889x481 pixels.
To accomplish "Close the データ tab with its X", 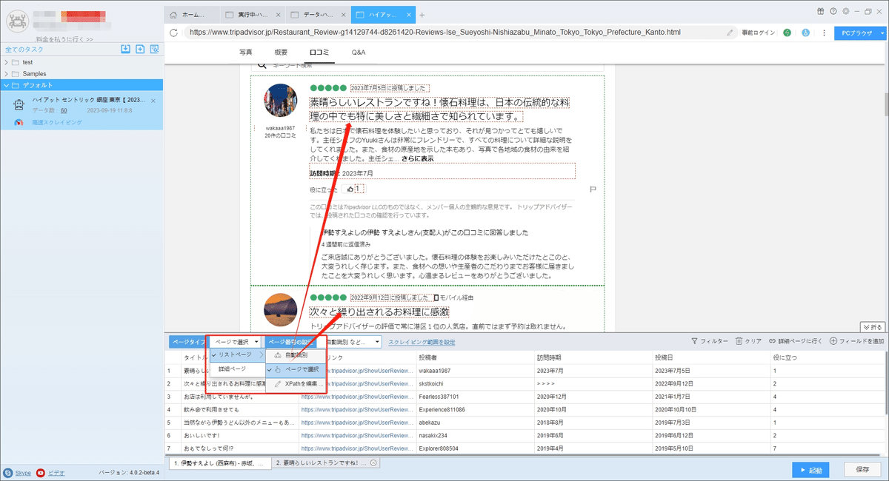I will pos(342,14).
